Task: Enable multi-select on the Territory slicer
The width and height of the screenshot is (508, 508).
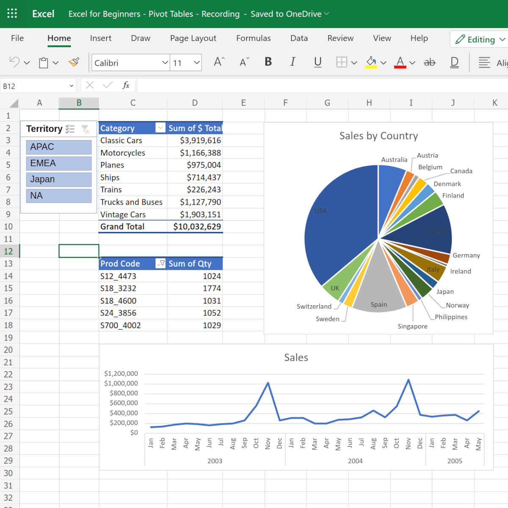Action: tap(70, 129)
